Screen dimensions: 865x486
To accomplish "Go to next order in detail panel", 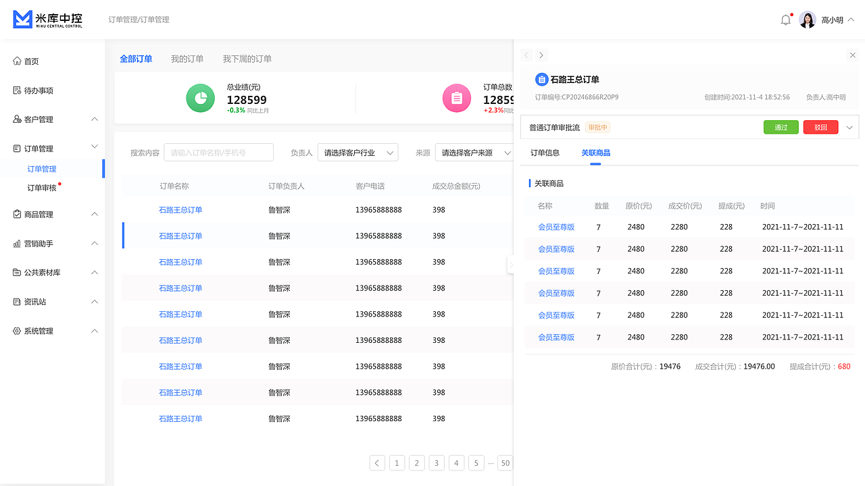I will click(541, 55).
